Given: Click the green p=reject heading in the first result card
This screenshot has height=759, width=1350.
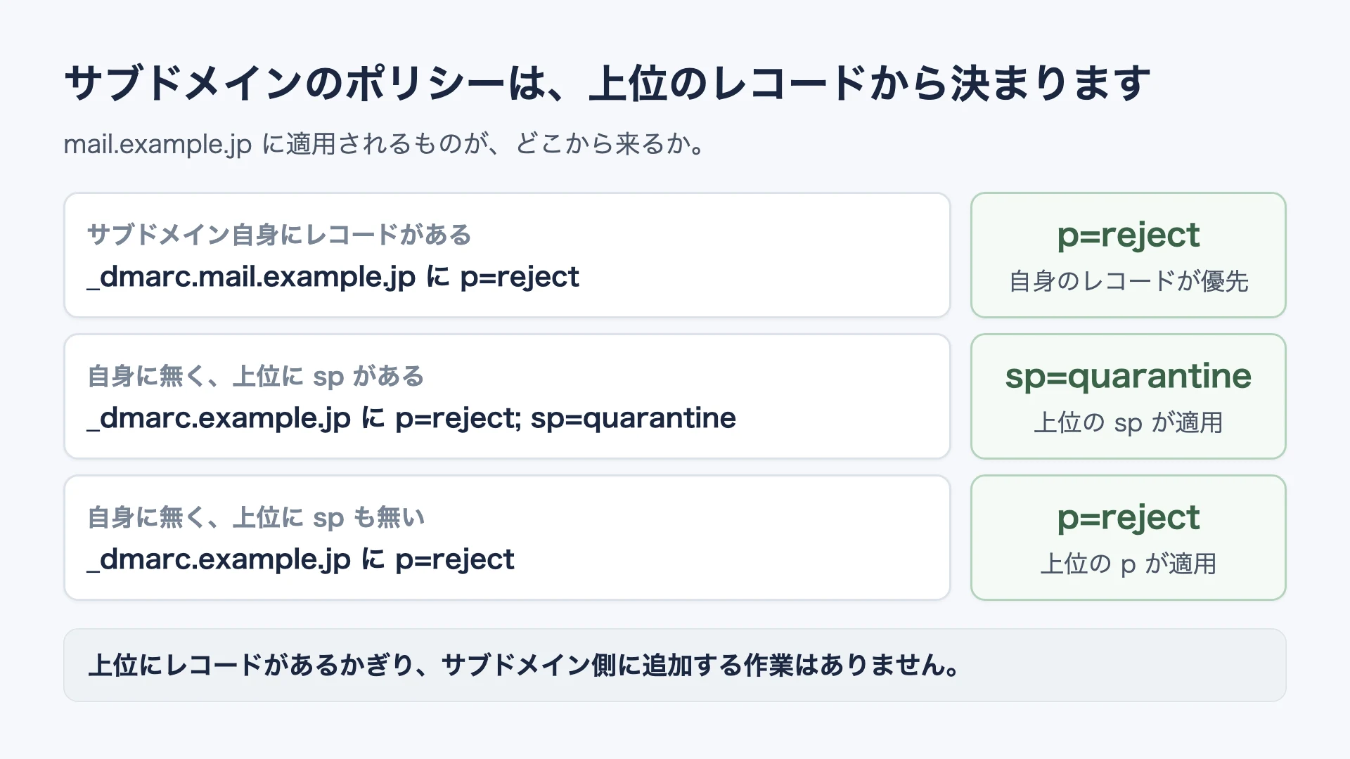Looking at the screenshot, I should 1129,235.
